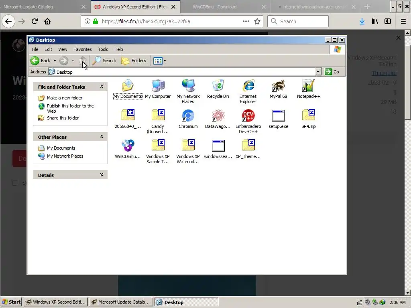Expand the Address bar dropdown
The image size is (411, 308).
318,72
